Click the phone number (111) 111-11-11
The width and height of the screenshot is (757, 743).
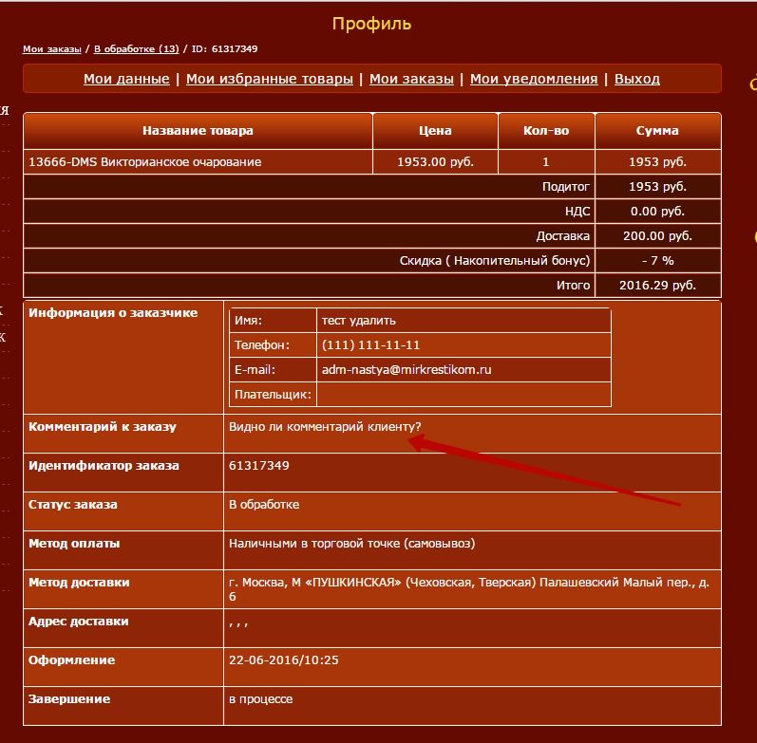pyautogui.click(x=370, y=345)
